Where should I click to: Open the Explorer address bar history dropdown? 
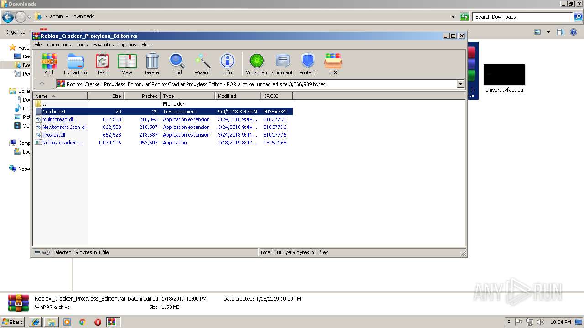click(453, 17)
